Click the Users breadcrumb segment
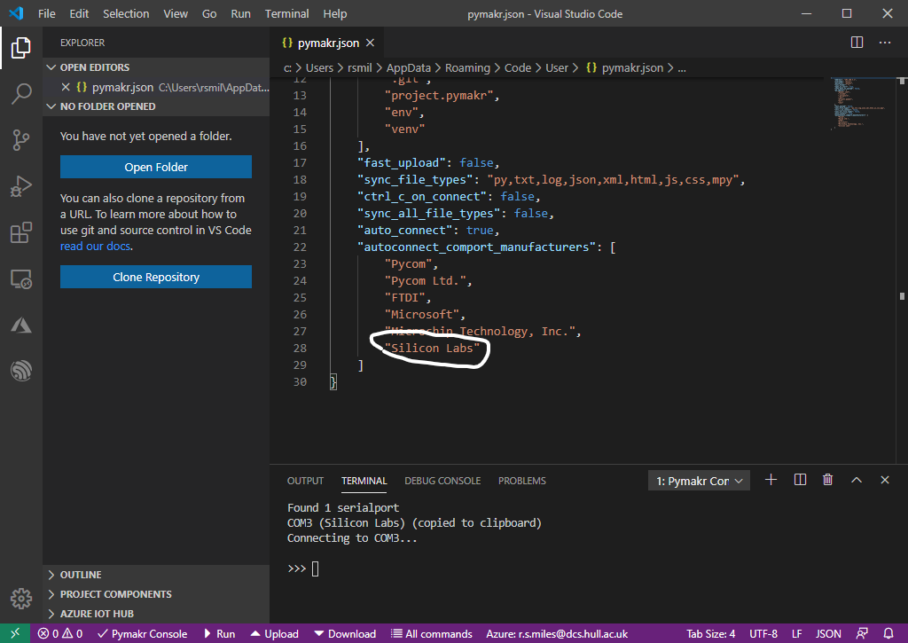The width and height of the screenshot is (908, 643). coord(319,68)
